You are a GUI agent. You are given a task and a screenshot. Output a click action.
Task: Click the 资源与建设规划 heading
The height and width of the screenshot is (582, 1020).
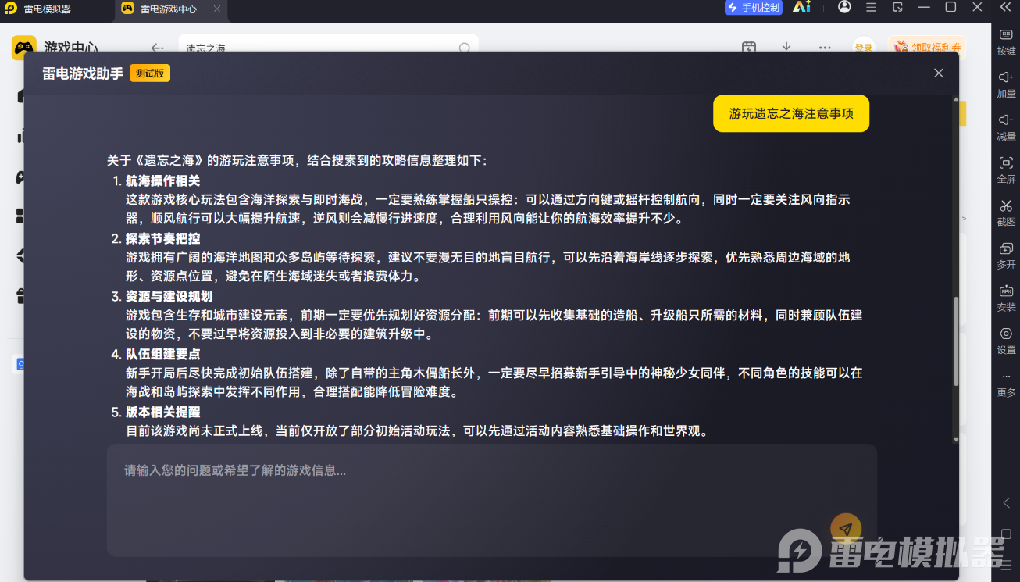pos(169,296)
